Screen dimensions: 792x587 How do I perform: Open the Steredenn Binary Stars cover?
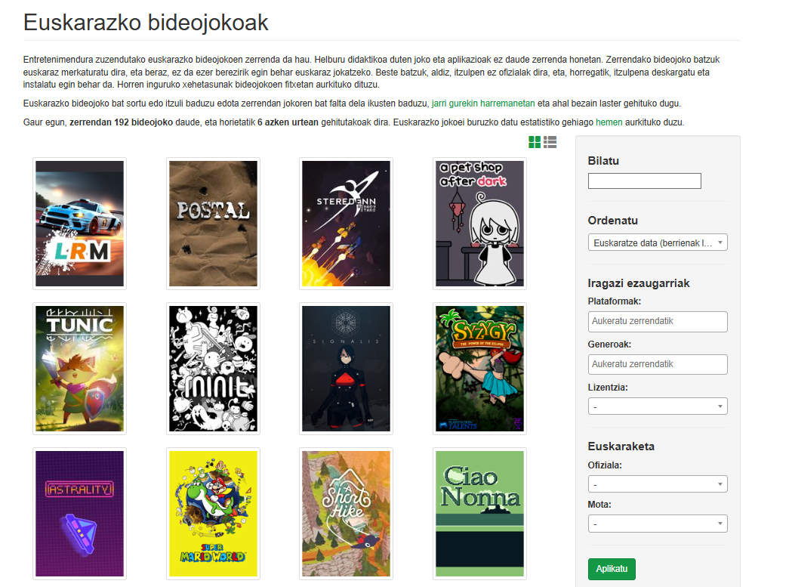[x=346, y=224]
